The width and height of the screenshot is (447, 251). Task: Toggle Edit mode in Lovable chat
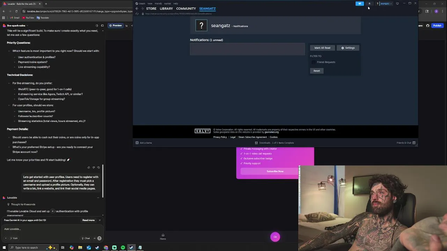14,238
